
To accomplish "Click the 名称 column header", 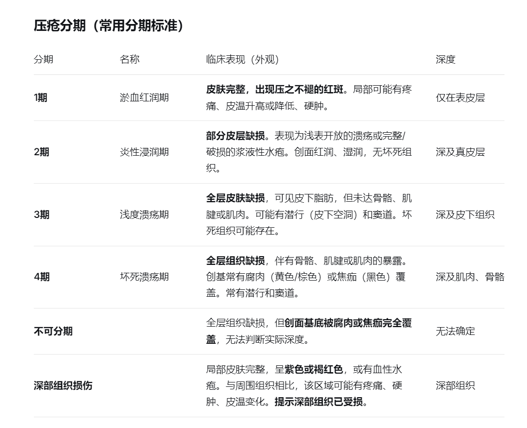I will 130,59.
